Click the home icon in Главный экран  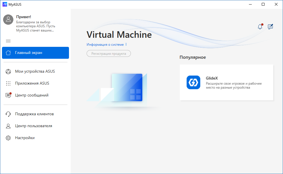pyautogui.click(x=8, y=53)
